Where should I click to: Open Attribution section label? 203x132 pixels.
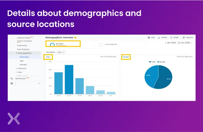point(20,78)
